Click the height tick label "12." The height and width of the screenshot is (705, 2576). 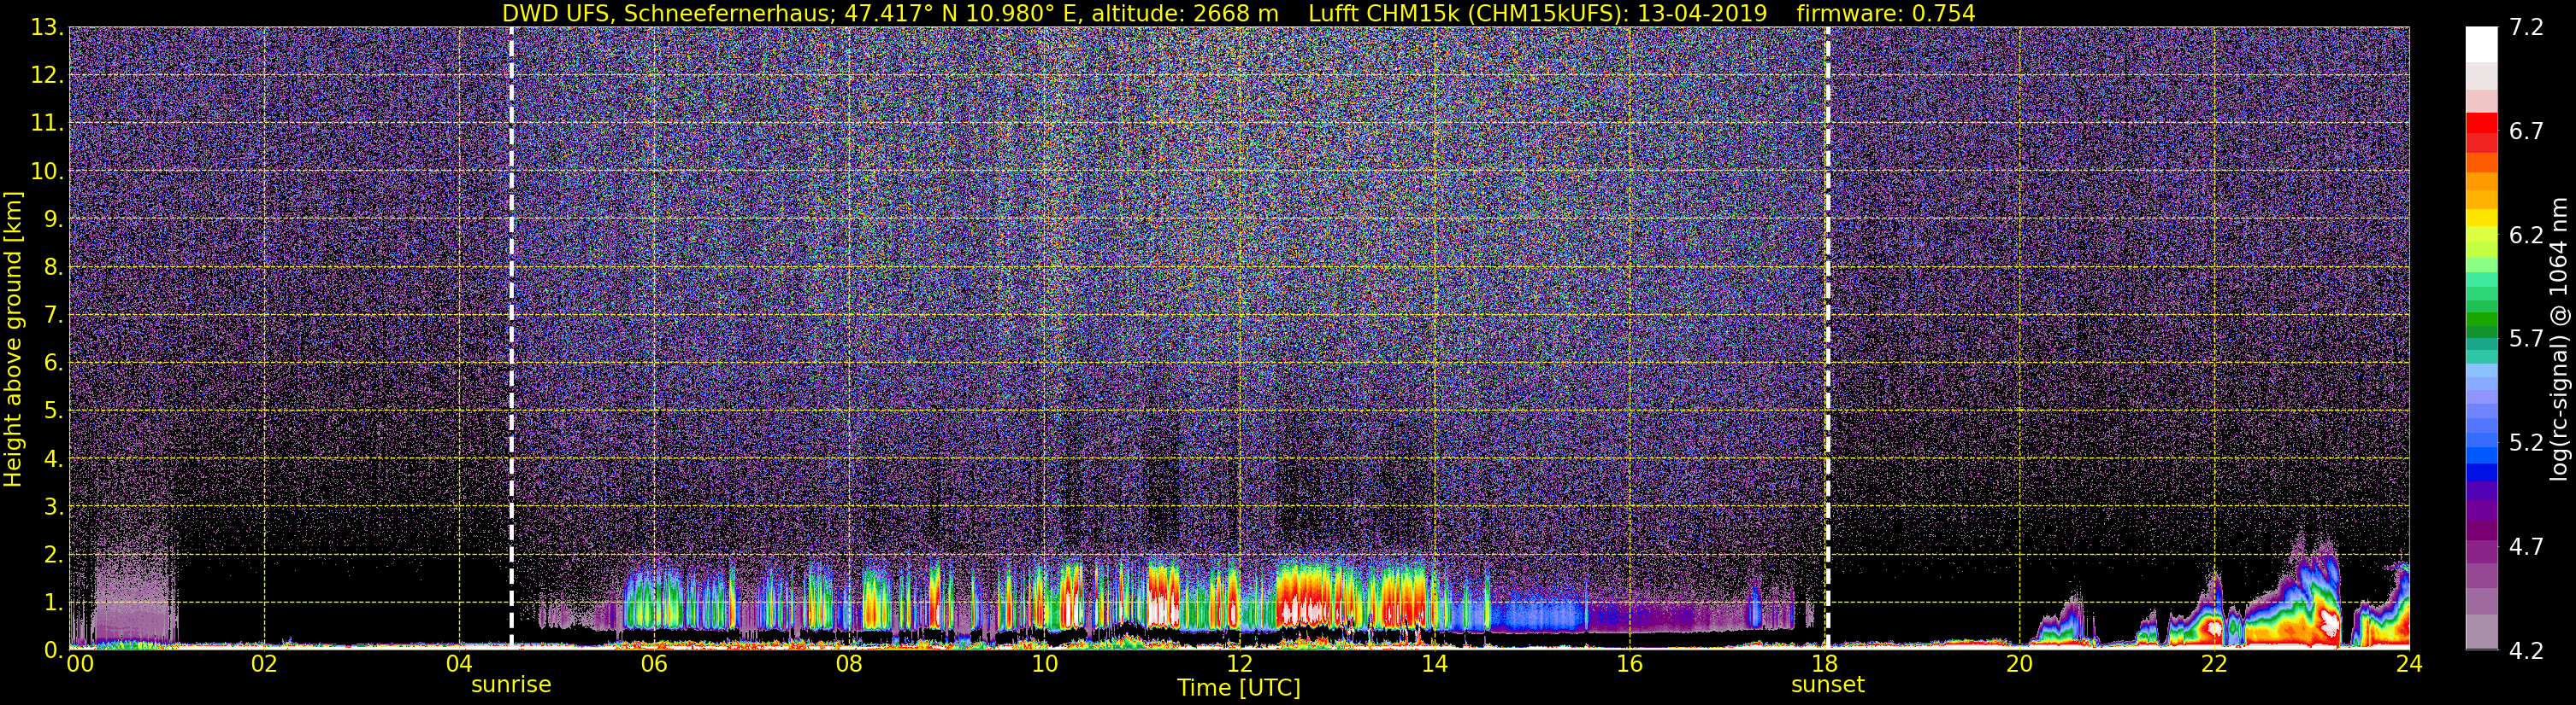tap(48, 76)
